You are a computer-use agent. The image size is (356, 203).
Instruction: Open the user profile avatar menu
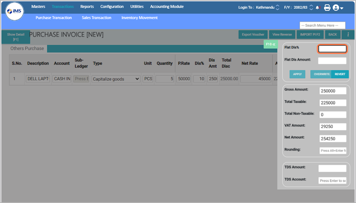tap(338, 7)
